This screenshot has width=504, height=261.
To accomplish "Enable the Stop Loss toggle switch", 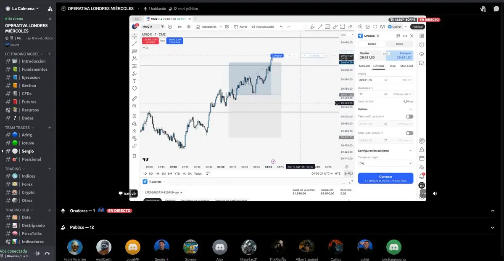I will point(409,133).
